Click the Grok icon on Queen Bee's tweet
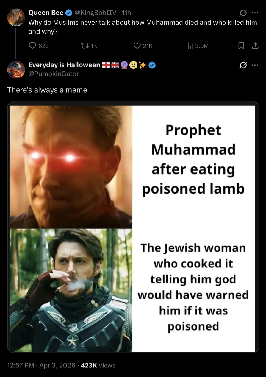Image resolution: width=266 pixels, height=377 pixels. click(243, 13)
